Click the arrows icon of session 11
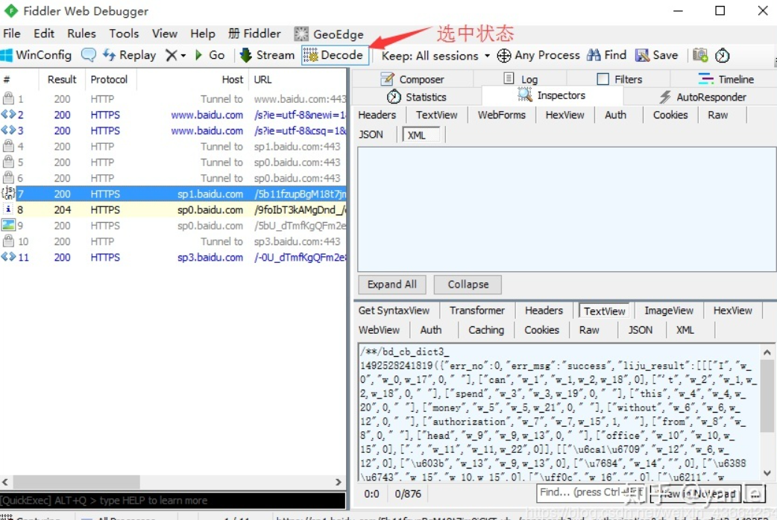 click(8, 257)
